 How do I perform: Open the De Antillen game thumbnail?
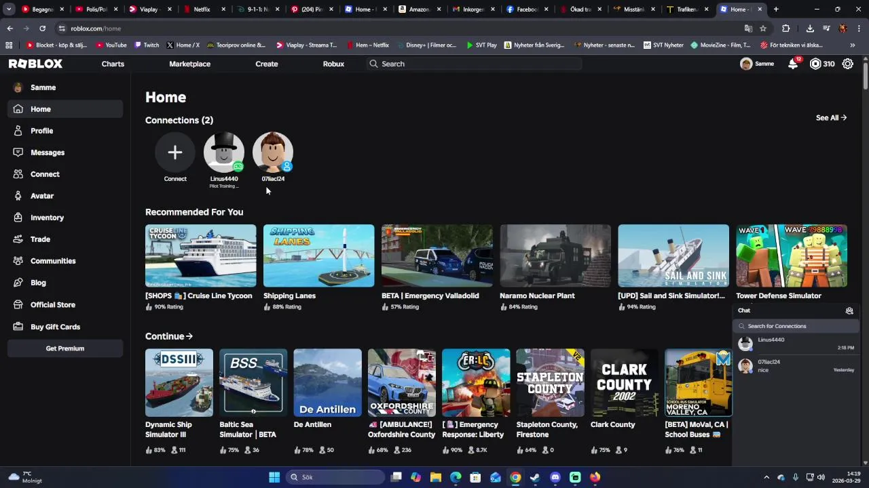click(x=328, y=383)
